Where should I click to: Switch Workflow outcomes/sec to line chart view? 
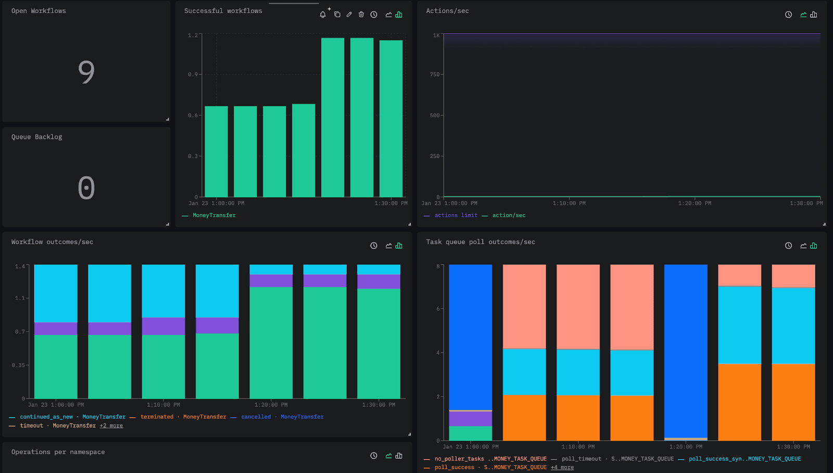388,245
